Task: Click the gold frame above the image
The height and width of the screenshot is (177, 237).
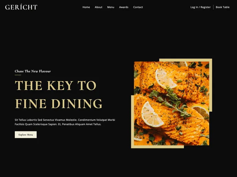Action: (186, 60)
